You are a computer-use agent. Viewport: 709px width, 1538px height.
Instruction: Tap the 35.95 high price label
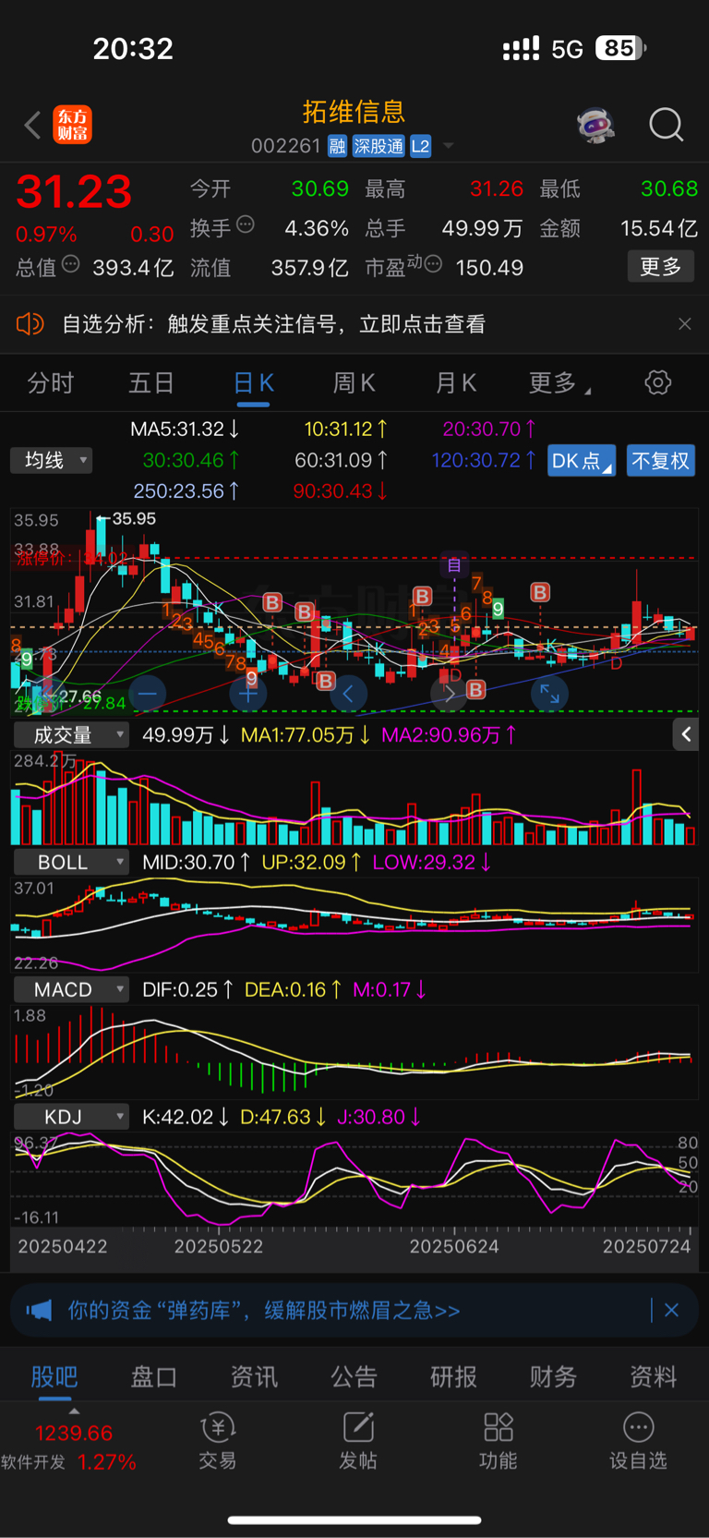[x=134, y=518]
